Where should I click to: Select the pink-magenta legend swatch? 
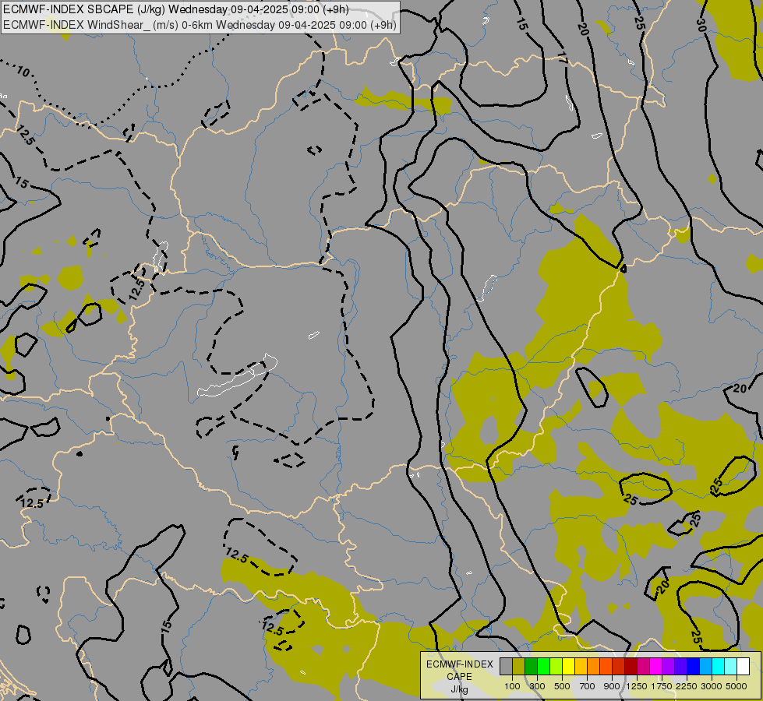(x=643, y=666)
